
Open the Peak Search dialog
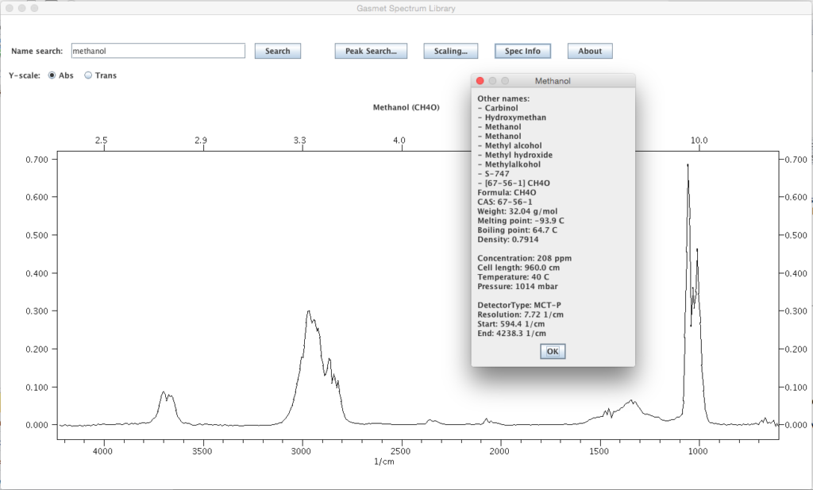point(371,51)
